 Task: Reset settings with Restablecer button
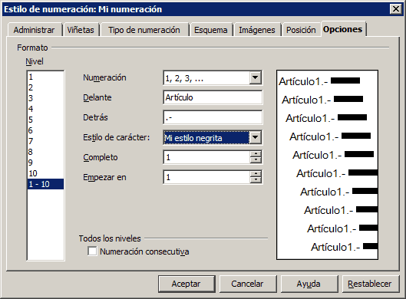tap(370, 284)
